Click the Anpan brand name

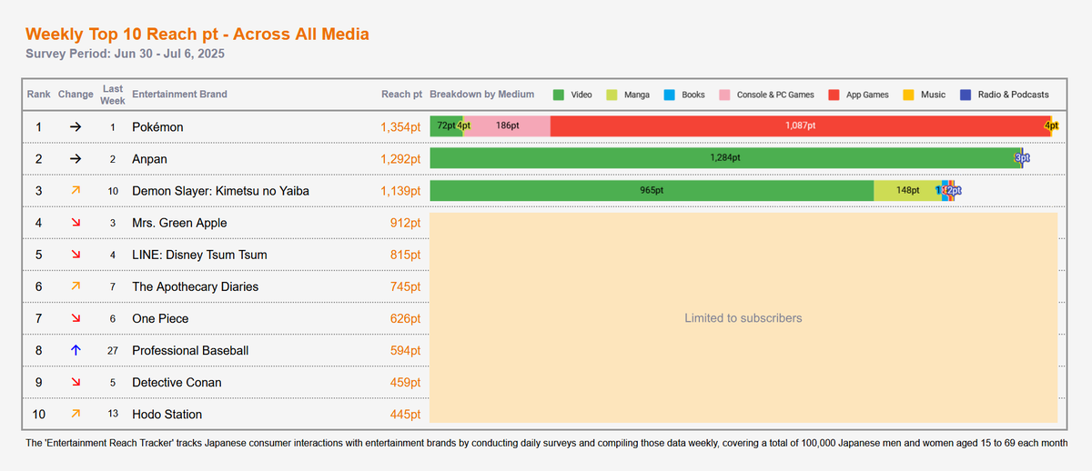point(150,159)
